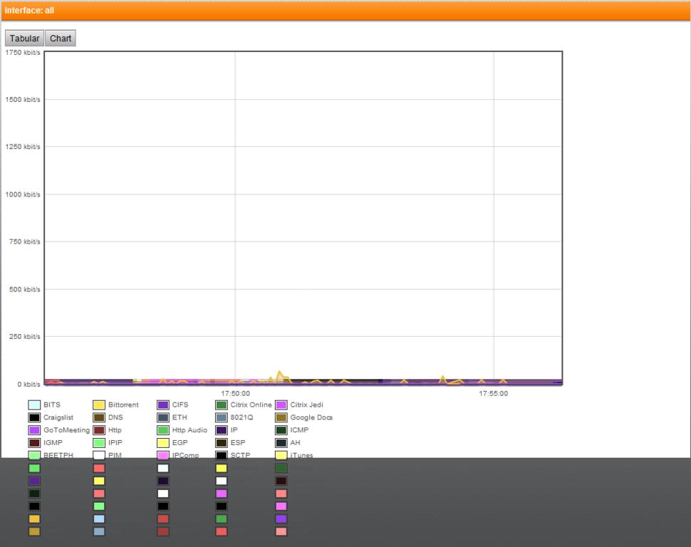Screen dimensions: 691x547
Task: Select the EGP yellow legend swatch
Action: point(163,443)
